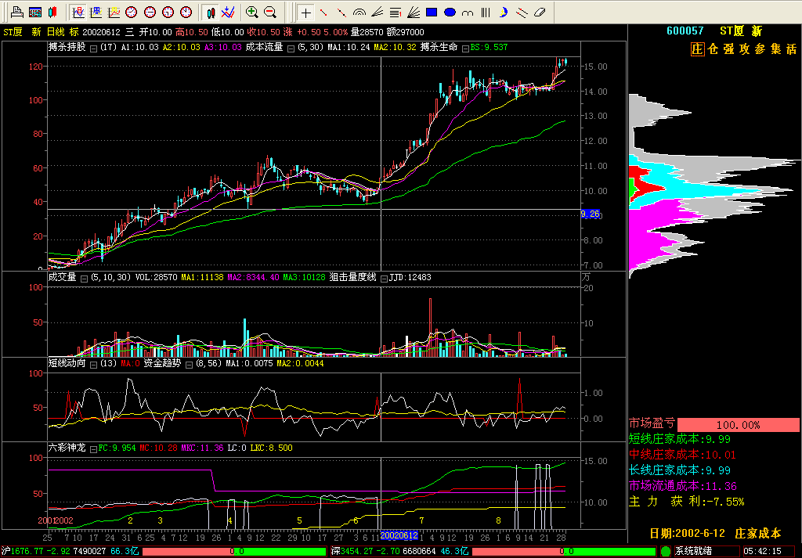802x558 pixels.
Task: Click the red-blue indicator lines icon
Action: (x=228, y=12)
